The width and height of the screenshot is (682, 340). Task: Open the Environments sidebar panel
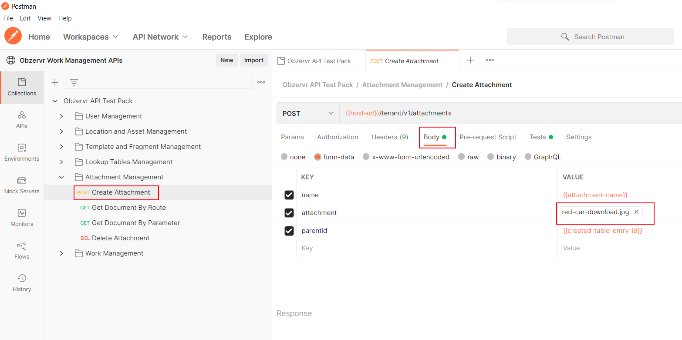pos(22,153)
